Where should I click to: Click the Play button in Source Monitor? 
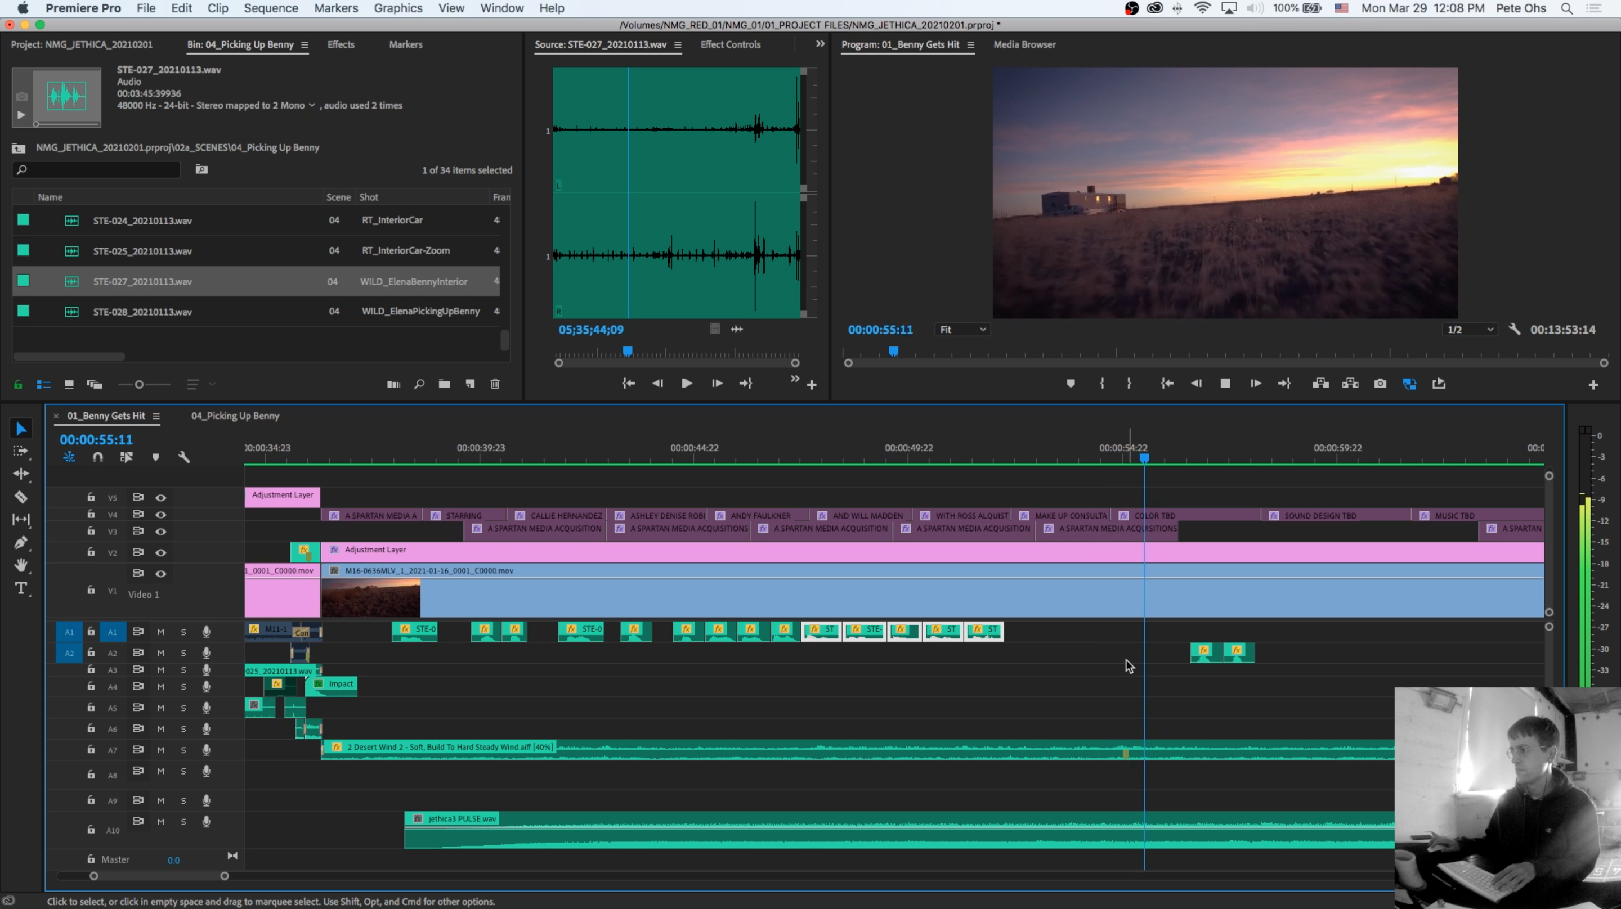click(x=687, y=382)
